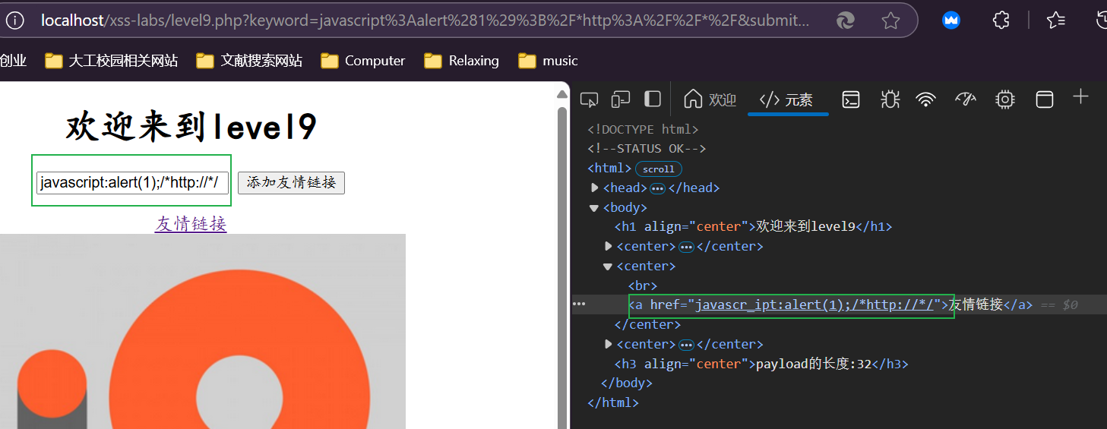
Task: Select the <!DOCTYPE html> line
Action: pos(643,129)
